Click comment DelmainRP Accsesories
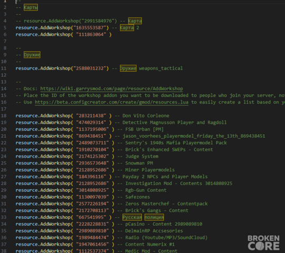Screen dimensions: 285x253 click(154, 231)
